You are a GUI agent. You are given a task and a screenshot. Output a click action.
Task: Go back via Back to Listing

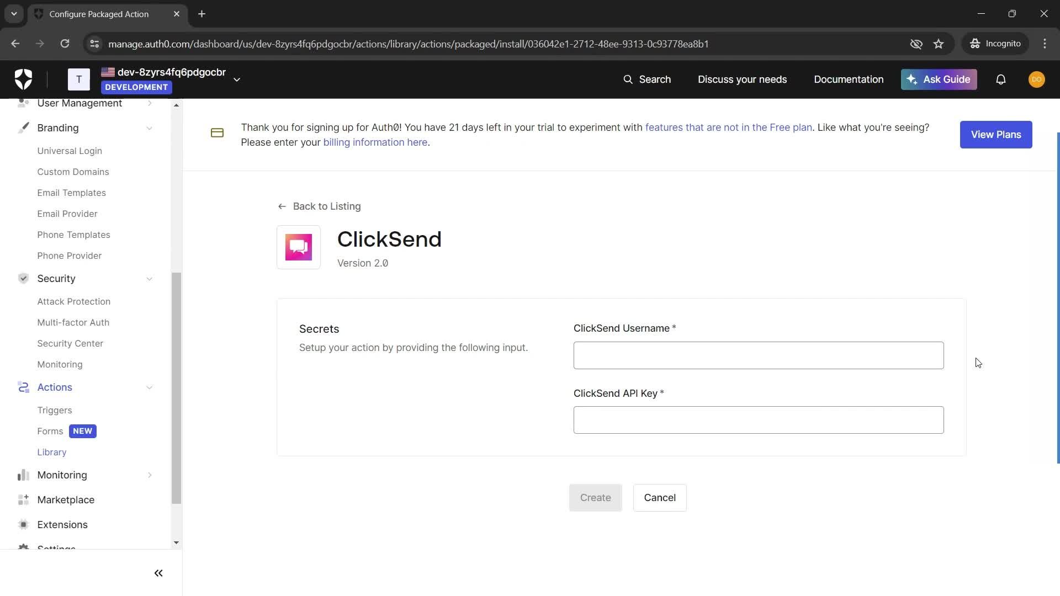coord(319,206)
